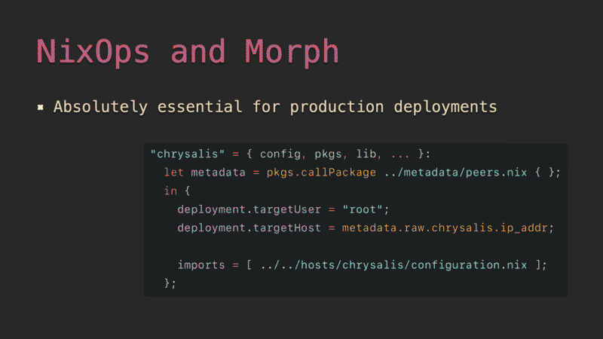
Task: Click the slide title "NixOps and Morph"
Action: click(x=187, y=52)
